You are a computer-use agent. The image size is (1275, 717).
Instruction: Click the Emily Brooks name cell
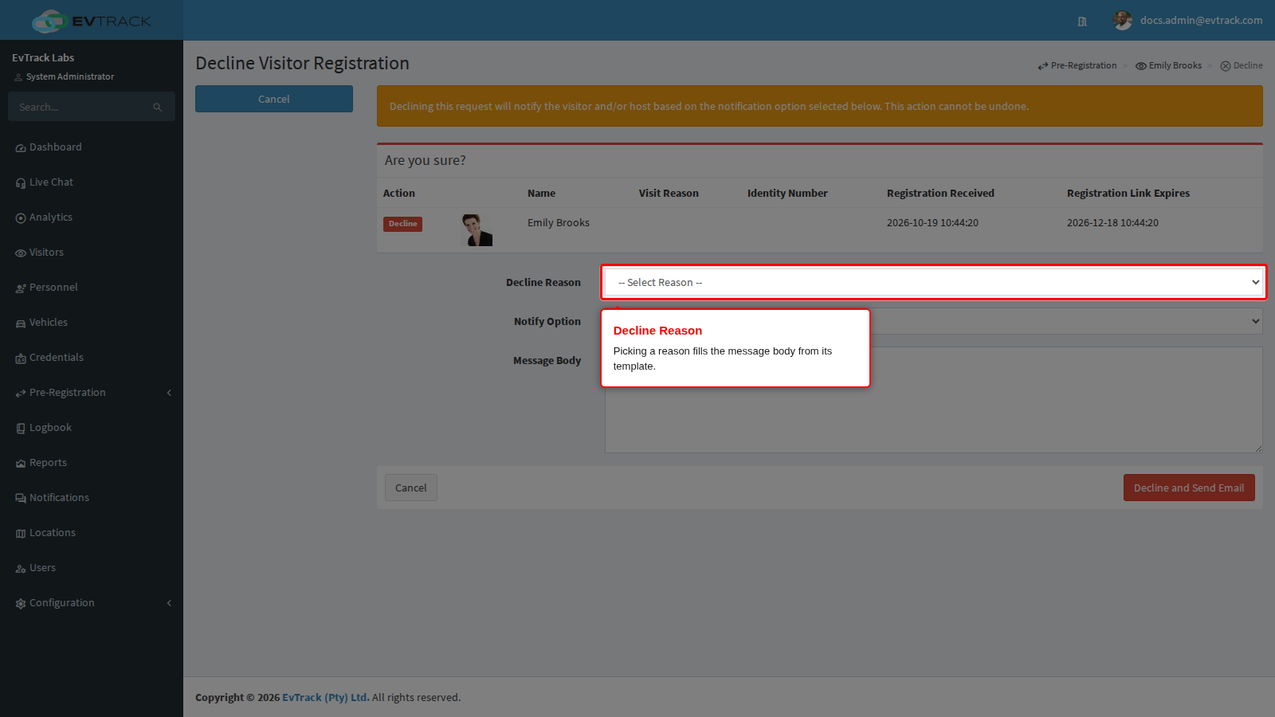click(x=559, y=223)
